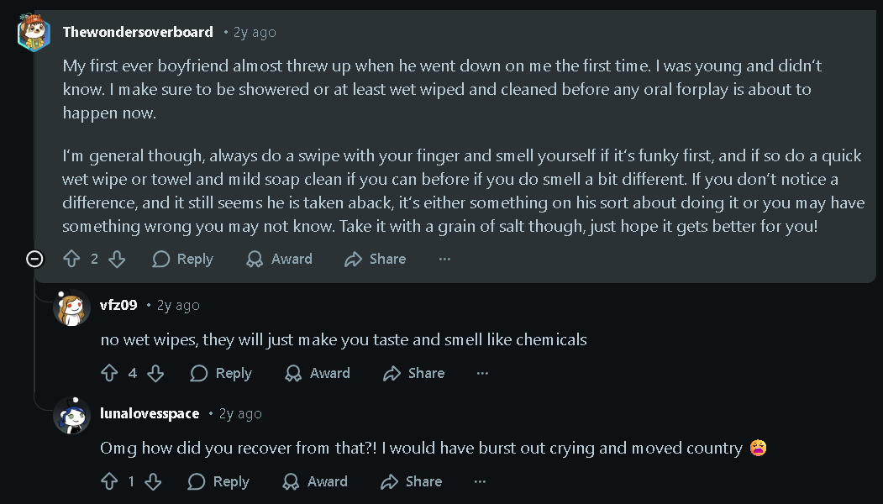Visit lunalovesspace's profile via username

tap(150, 413)
